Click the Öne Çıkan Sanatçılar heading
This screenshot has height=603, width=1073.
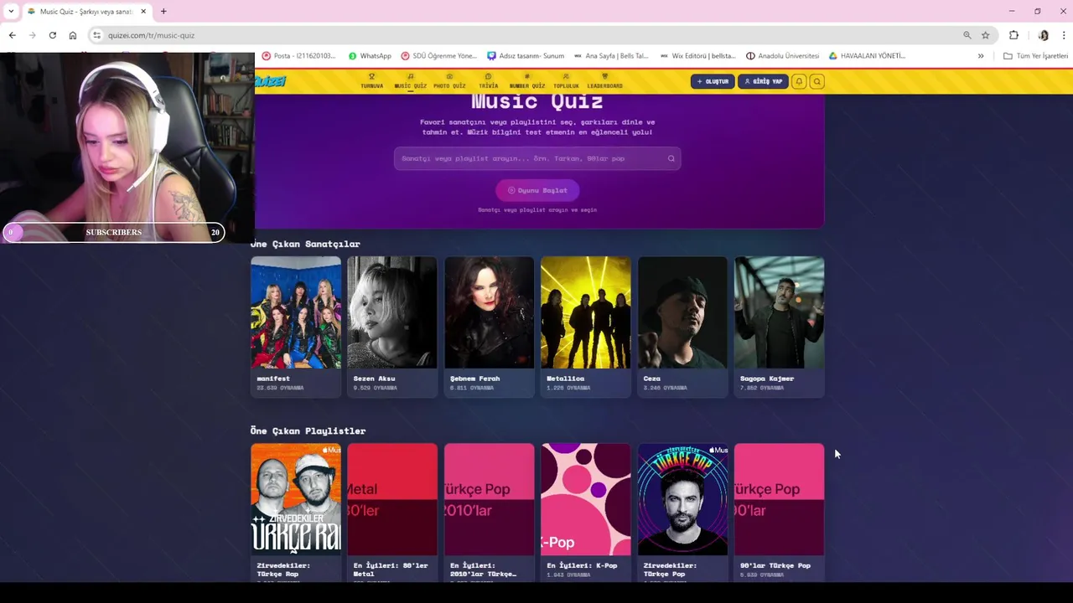pos(305,244)
